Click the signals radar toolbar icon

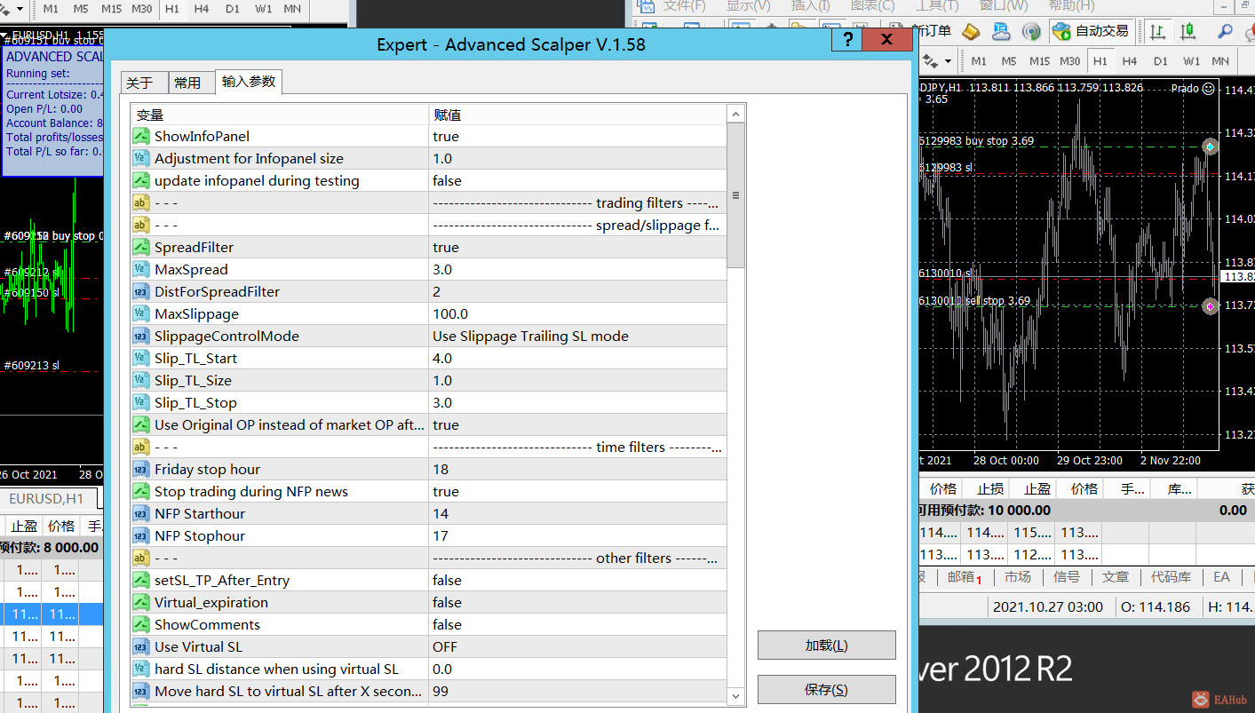(x=1031, y=31)
